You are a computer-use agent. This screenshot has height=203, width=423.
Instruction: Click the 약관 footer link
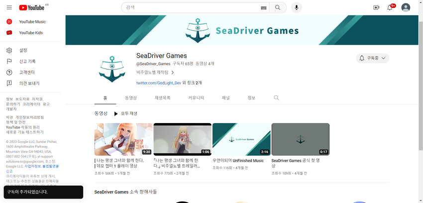tap(9, 118)
